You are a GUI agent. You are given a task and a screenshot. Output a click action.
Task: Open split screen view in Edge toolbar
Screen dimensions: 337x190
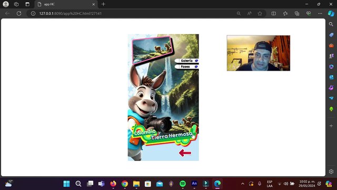coord(274,13)
